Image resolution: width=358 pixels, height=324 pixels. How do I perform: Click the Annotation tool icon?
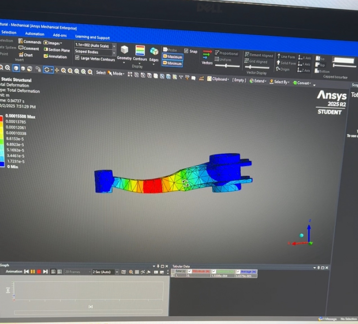pos(55,56)
